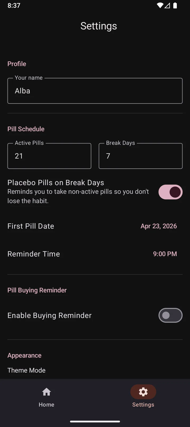190x427 pixels.
Task: Edit the Your name field
Action: (95, 91)
